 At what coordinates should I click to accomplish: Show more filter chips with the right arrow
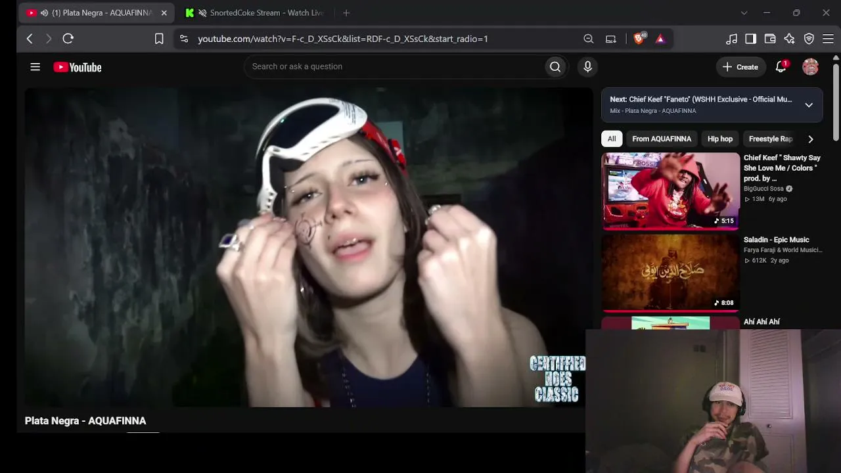point(811,139)
